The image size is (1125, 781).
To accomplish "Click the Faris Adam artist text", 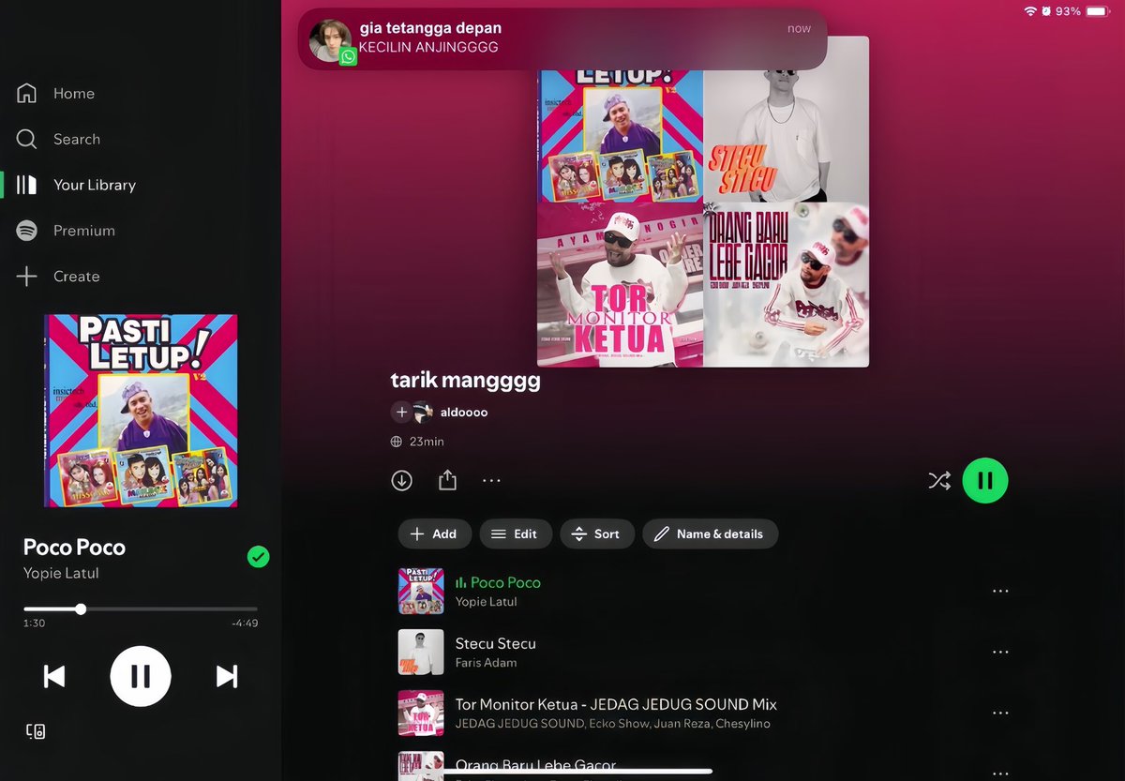I will tap(486, 663).
